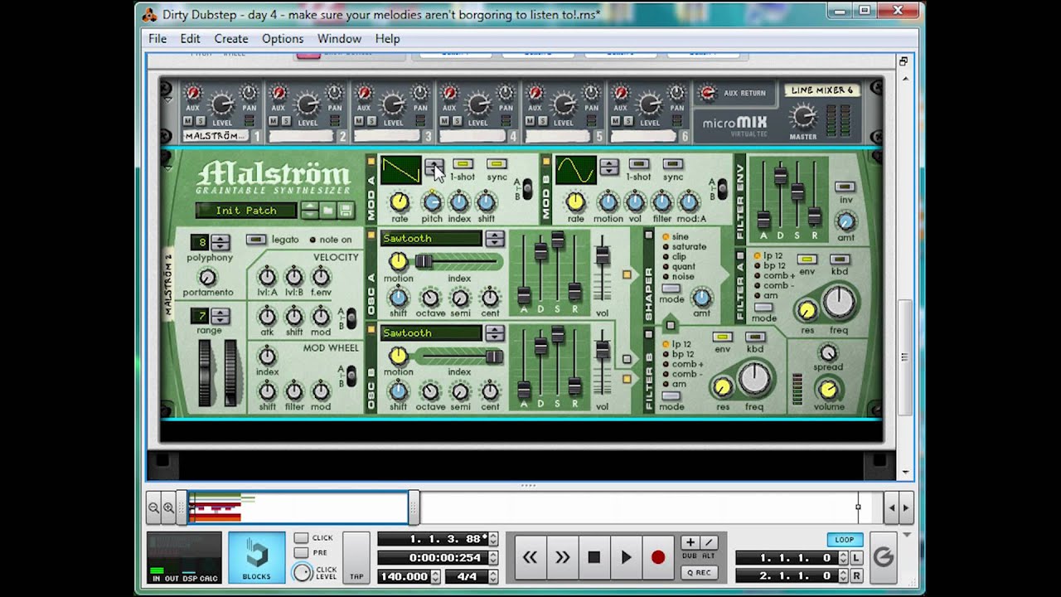Toggle the Filter Env inv button
The image size is (1061, 597).
click(x=845, y=187)
